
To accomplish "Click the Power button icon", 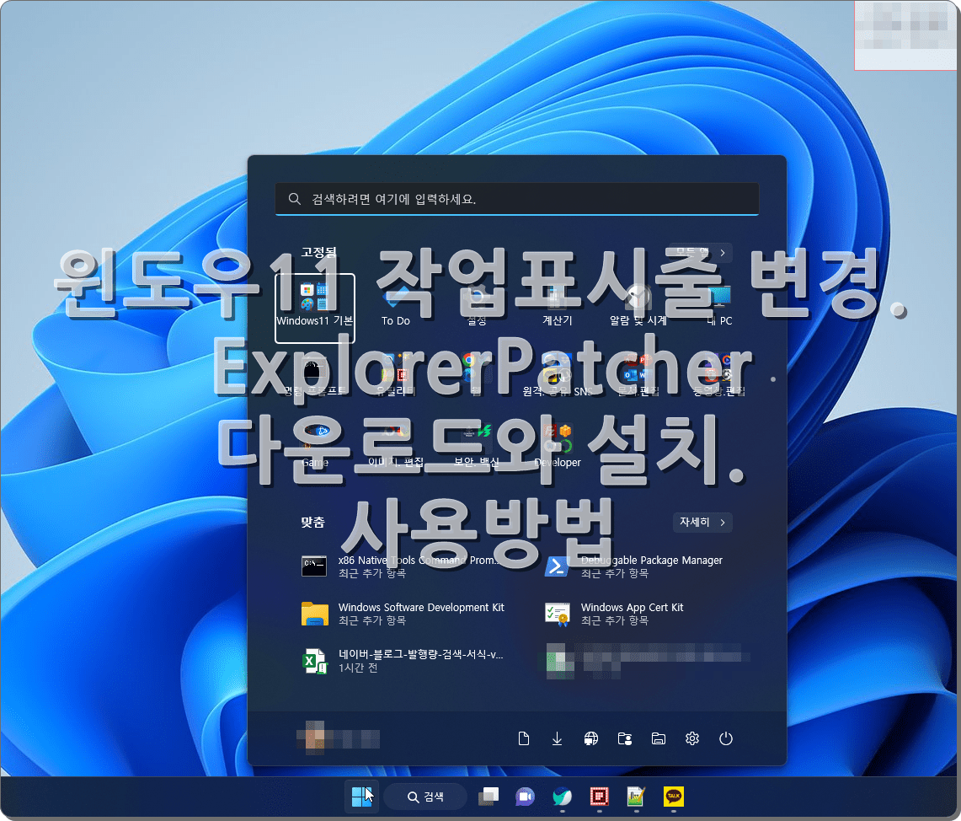I will click(726, 739).
